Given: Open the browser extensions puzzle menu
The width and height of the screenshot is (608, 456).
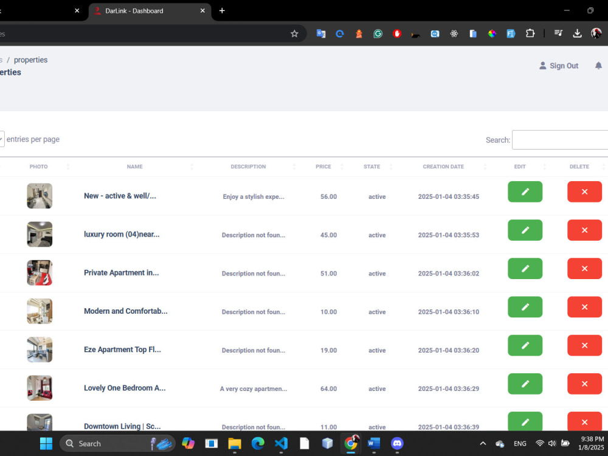Looking at the screenshot, I should pyautogui.click(x=530, y=33).
